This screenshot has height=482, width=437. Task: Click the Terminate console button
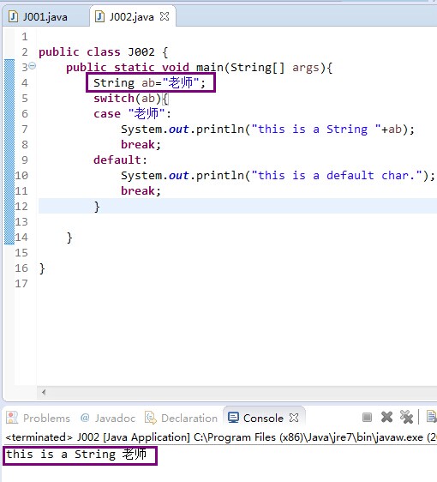(x=367, y=417)
